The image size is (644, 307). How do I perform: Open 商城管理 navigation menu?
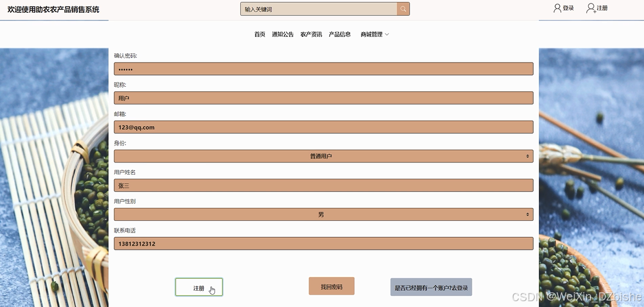[371, 35]
